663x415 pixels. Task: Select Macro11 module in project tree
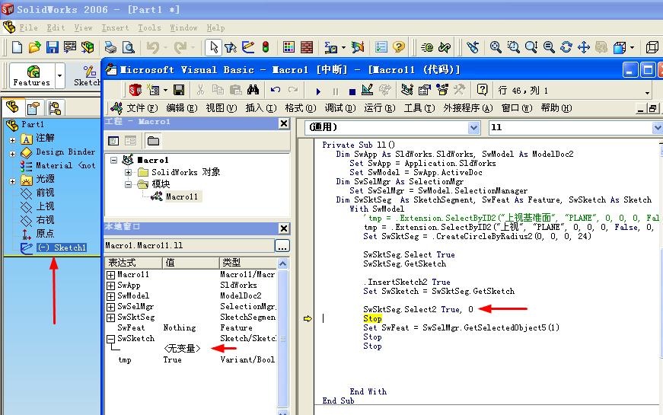181,196
